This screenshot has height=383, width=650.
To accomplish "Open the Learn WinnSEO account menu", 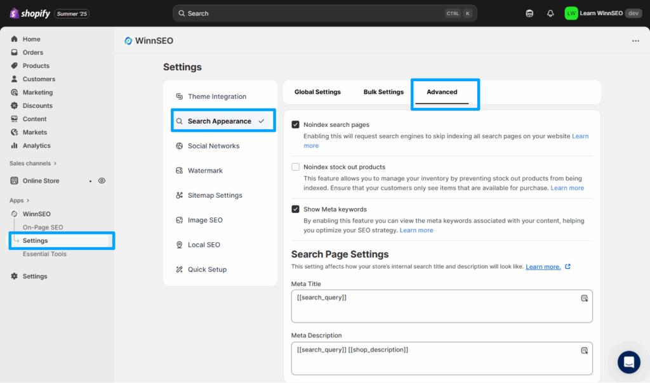I will tap(603, 13).
